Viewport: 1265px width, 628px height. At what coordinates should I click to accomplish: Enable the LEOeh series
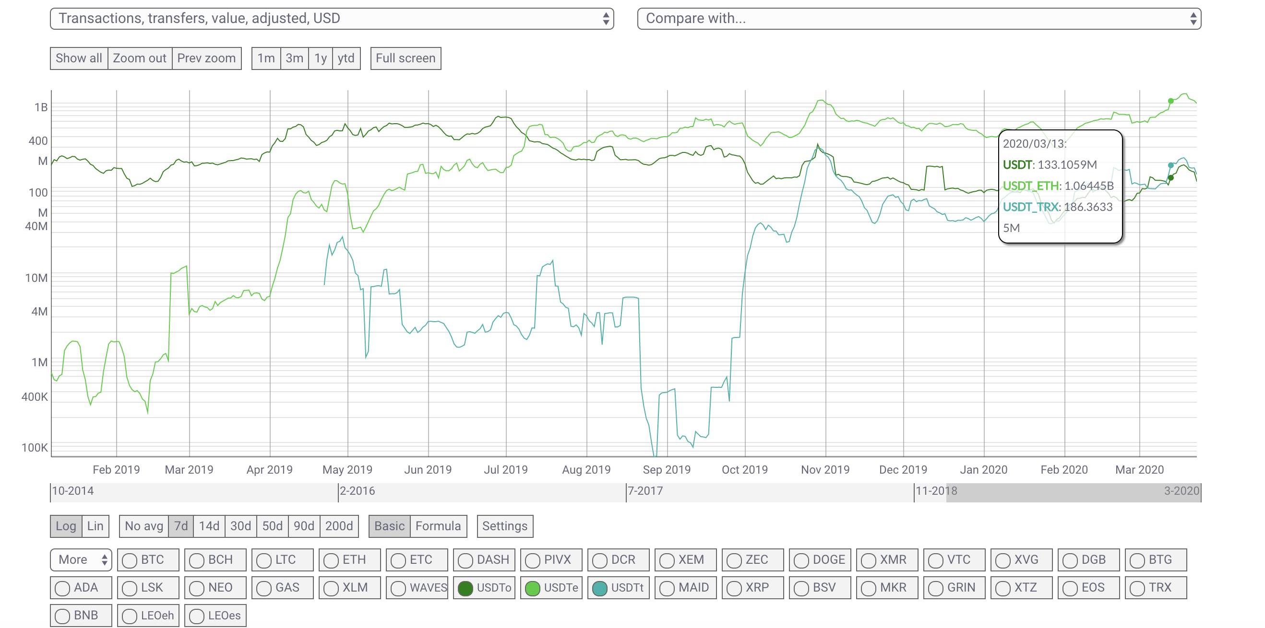click(x=148, y=616)
